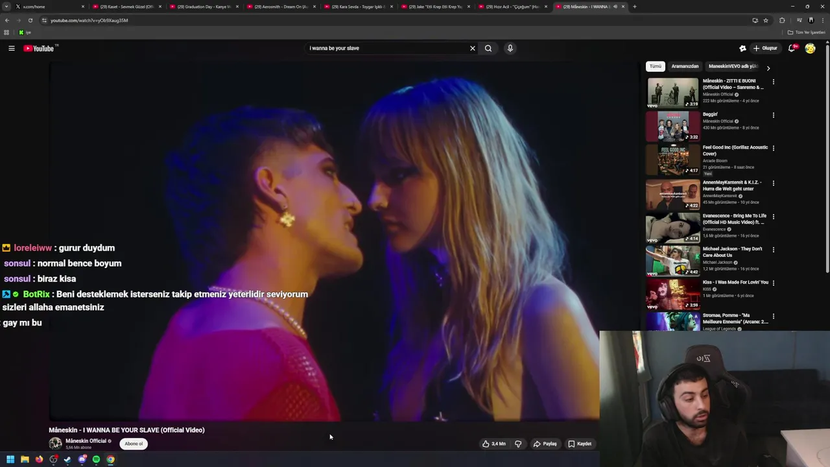Select the ManeskinVEVO filter chip
This screenshot has width=830, height=467.
(733, 66)
